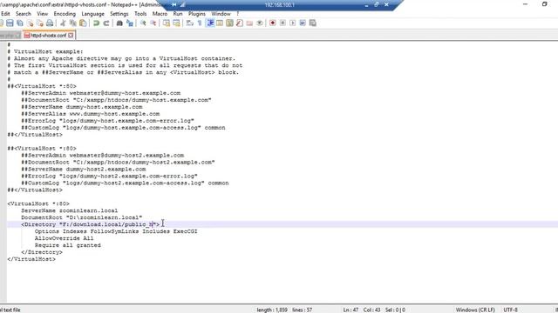Click the Paste clipboard icon

pos(83,23)
